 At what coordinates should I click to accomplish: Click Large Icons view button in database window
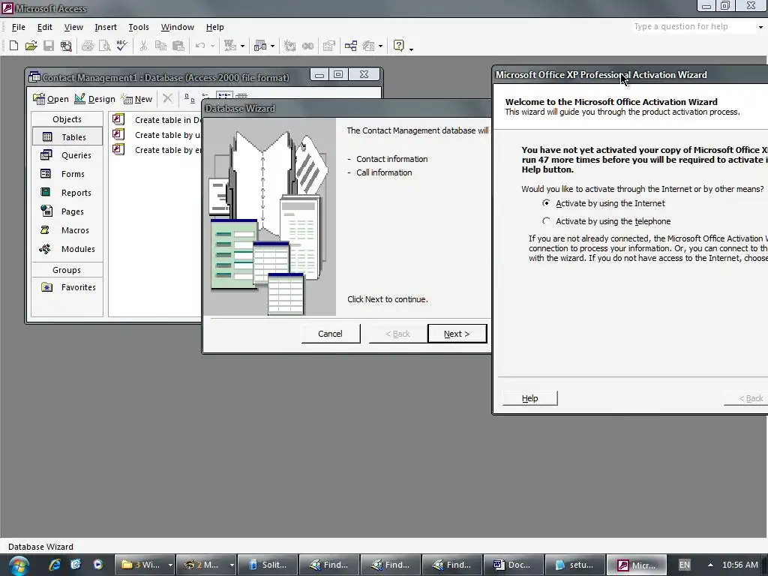(x=189, y=98)
